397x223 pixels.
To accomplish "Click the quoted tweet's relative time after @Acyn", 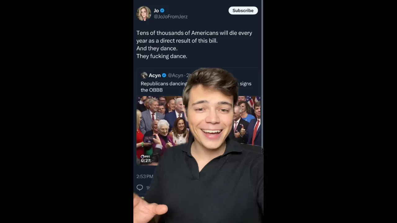I will [x=188, y=75].
